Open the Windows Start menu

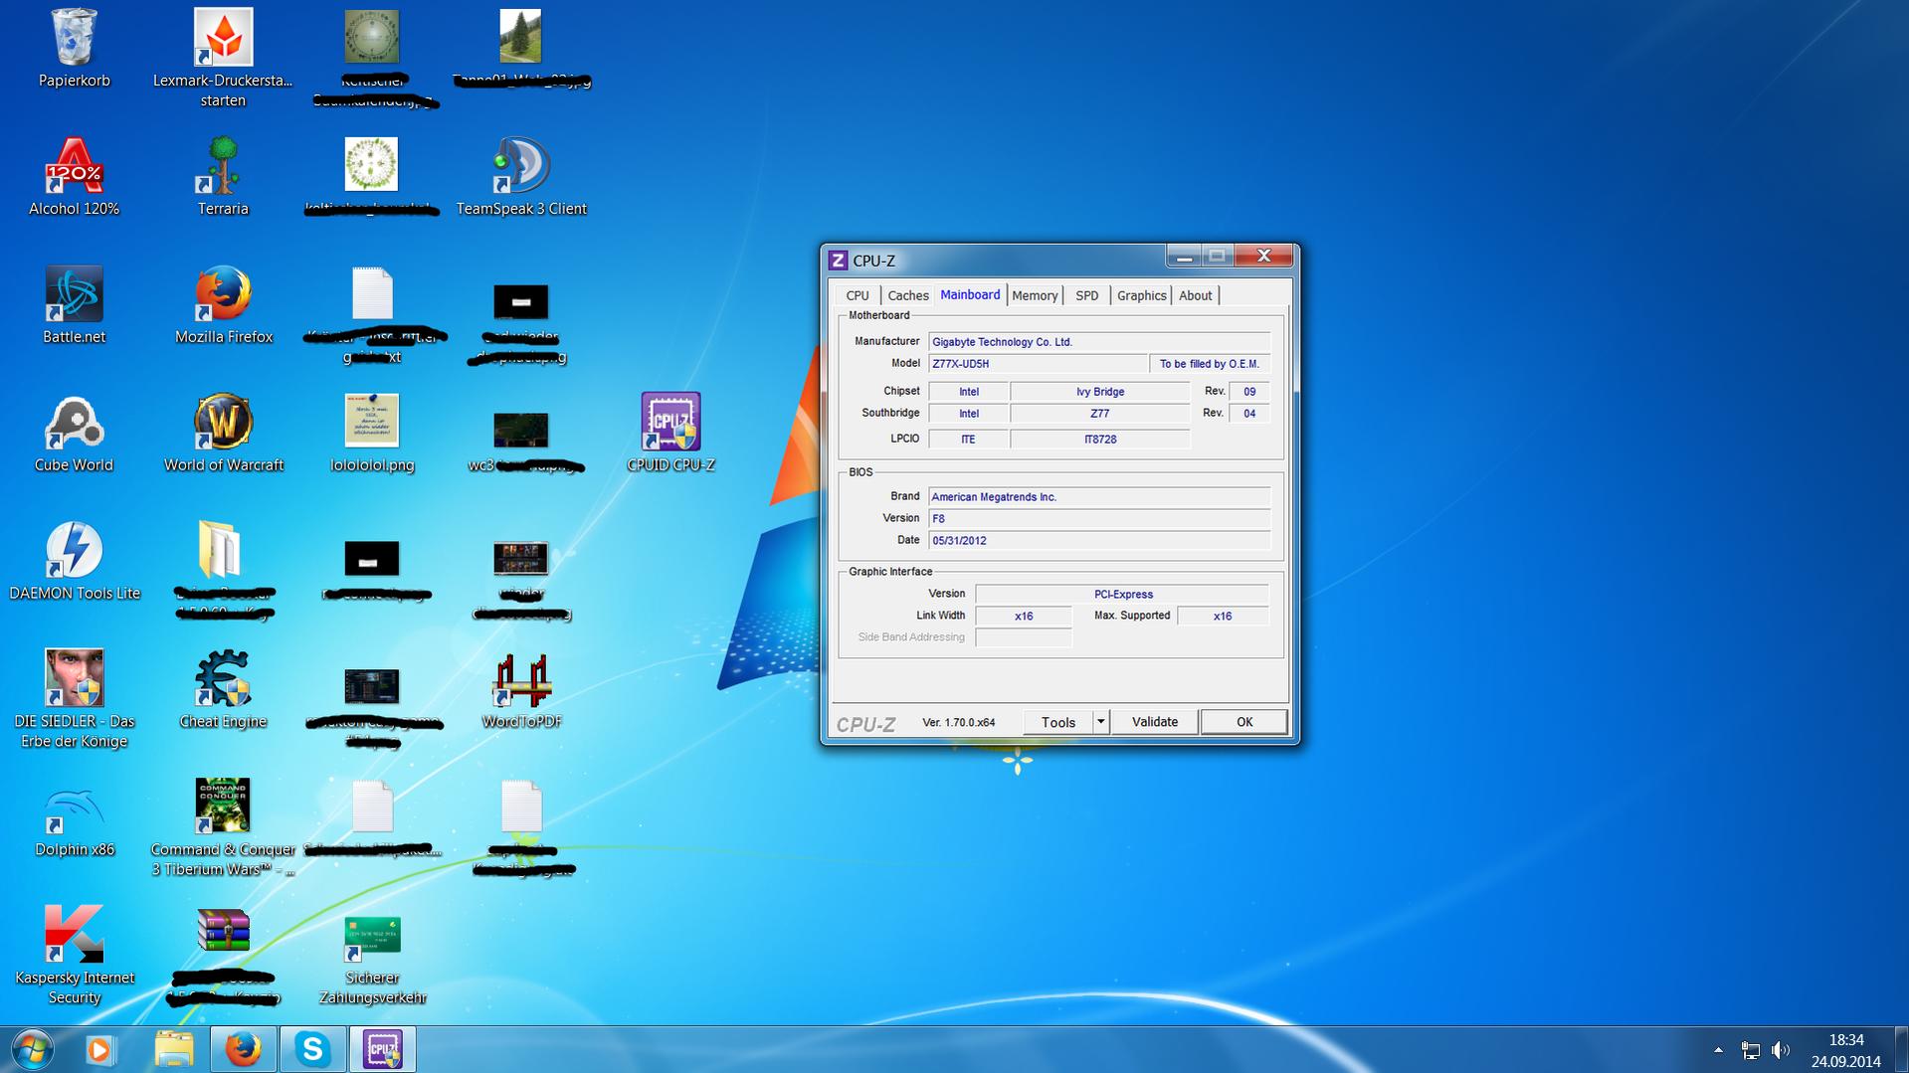[x=32, y=1049]
